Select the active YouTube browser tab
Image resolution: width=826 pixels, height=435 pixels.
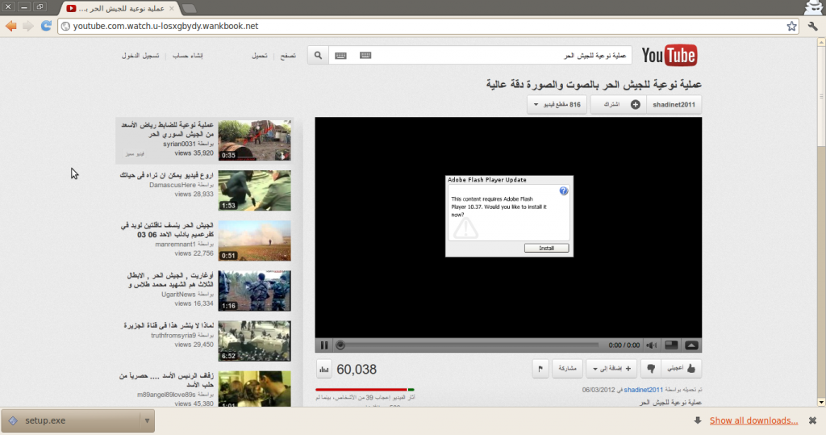pyautogui.click(x=119, y=8)
